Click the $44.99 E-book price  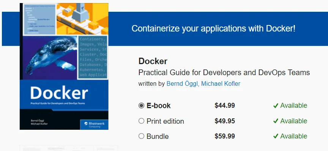(x=225, y=105)
